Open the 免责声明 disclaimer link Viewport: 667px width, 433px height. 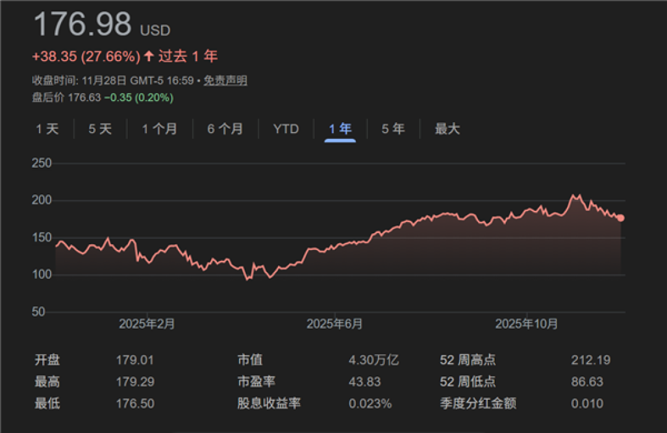(x=225, y=80)
